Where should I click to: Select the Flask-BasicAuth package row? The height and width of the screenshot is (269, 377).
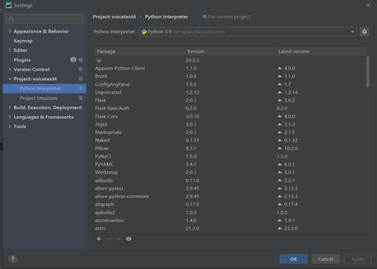coord(230,108)
